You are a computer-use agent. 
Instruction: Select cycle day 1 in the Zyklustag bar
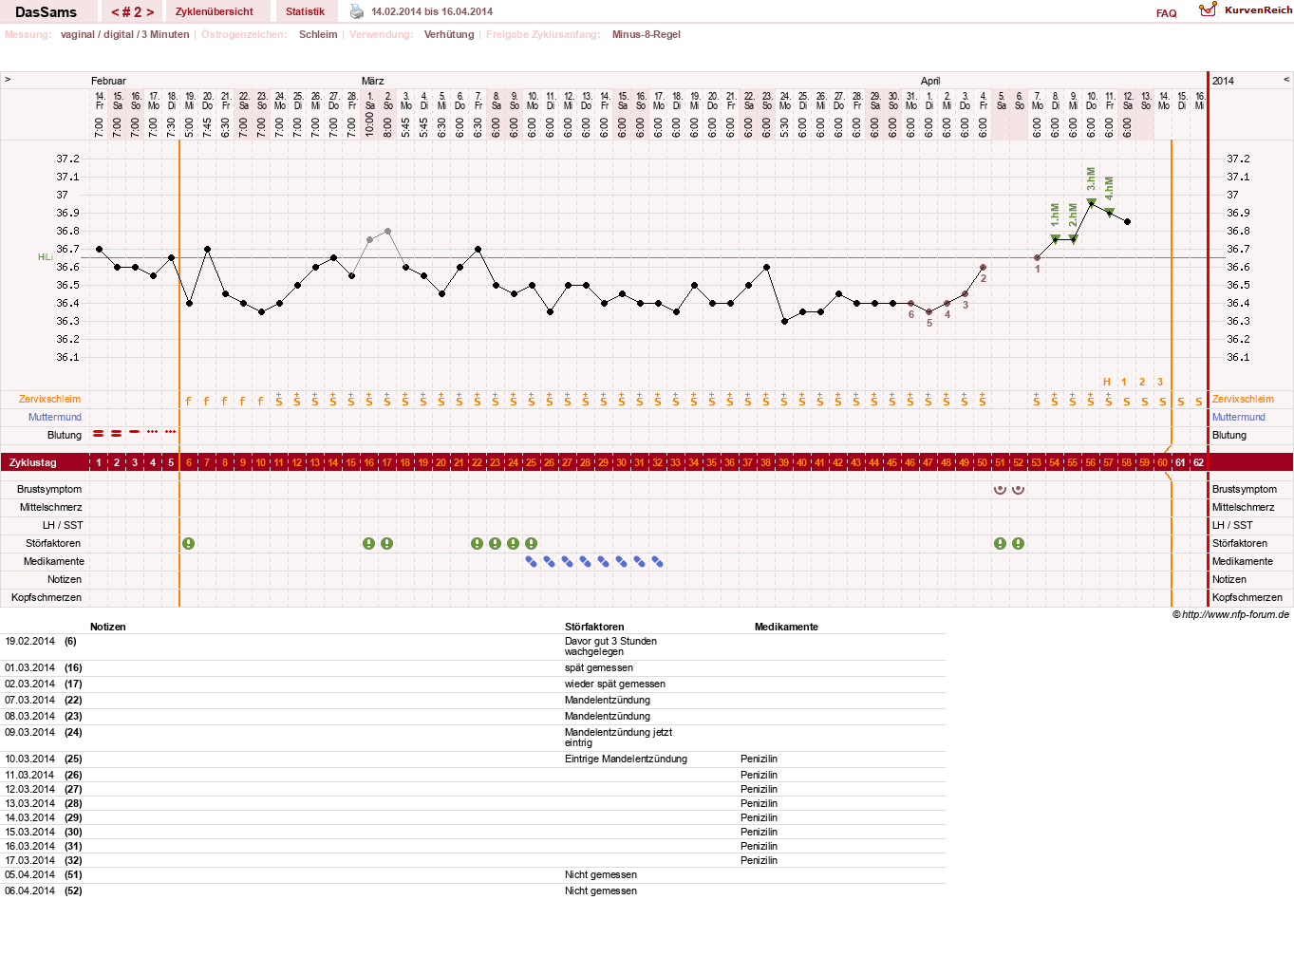tap(99, 462)
